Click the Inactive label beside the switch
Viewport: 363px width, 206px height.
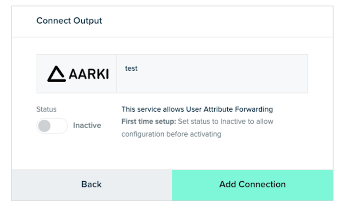click(87, 125)
